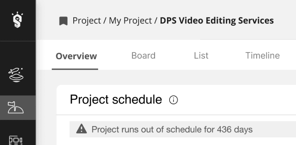This screenshot has height=145, width=296.
Task: Click the bookmark icon before Project breadcrumb
Action: (x=64, y=21)
